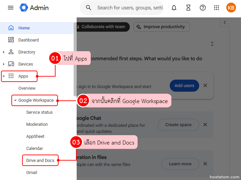241x180 pixels.
Task: Open the help question mark icon
Action: (x=203, y=8)
